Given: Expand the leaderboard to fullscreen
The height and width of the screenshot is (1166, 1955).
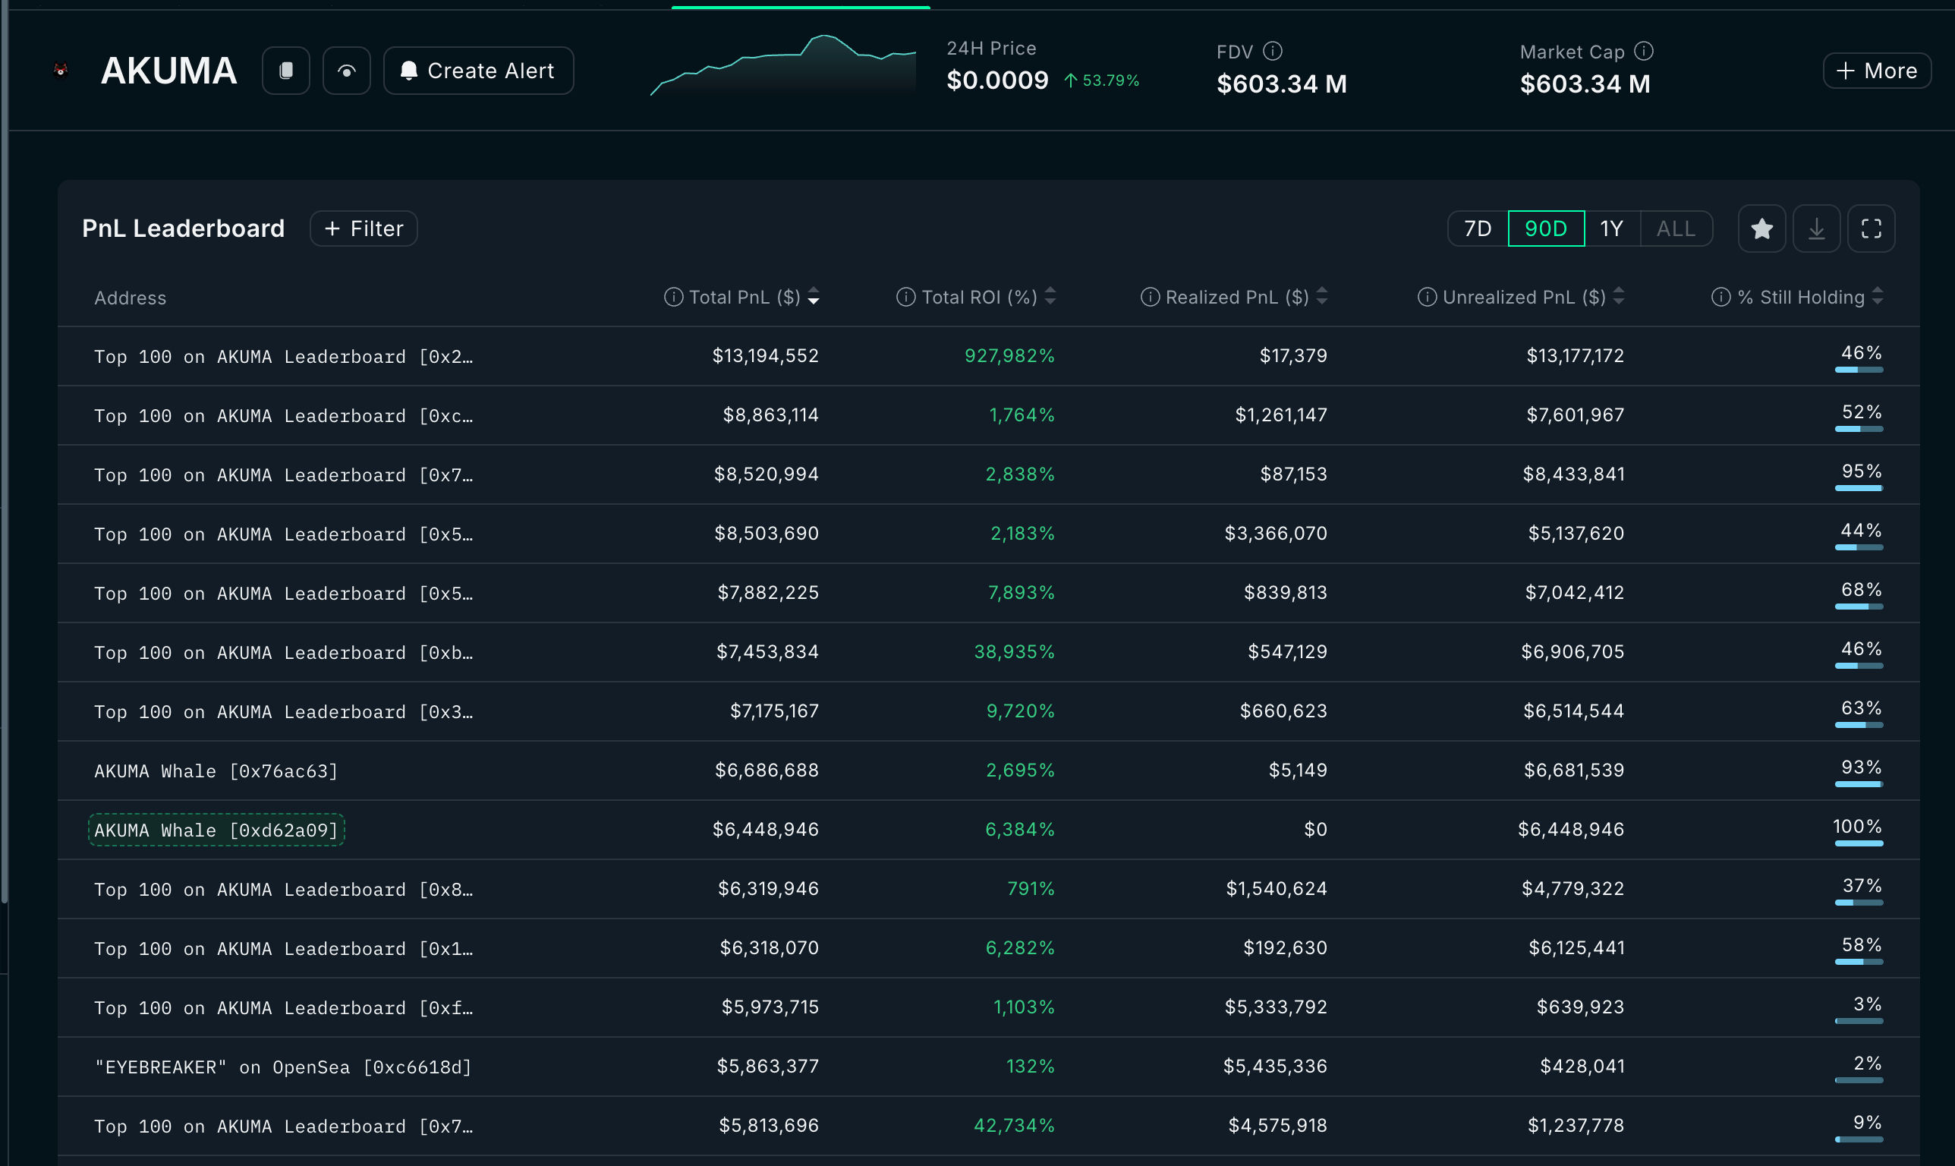Looking at the screenshot, I should coord(1870,228).
